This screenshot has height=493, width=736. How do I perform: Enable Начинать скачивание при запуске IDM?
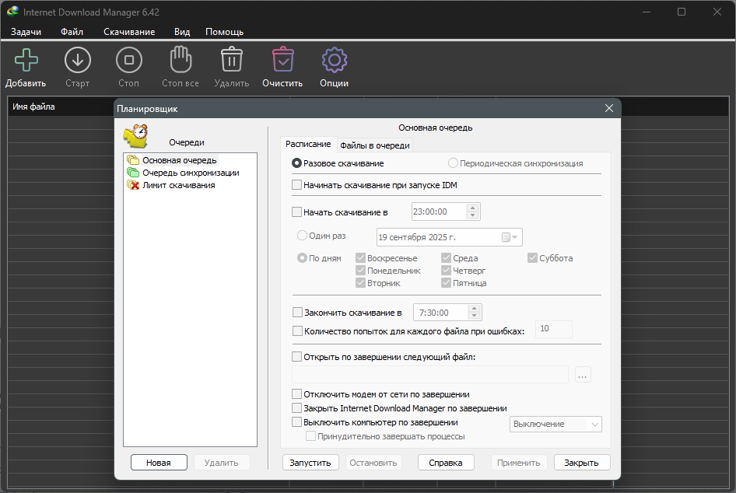(296, 185)
